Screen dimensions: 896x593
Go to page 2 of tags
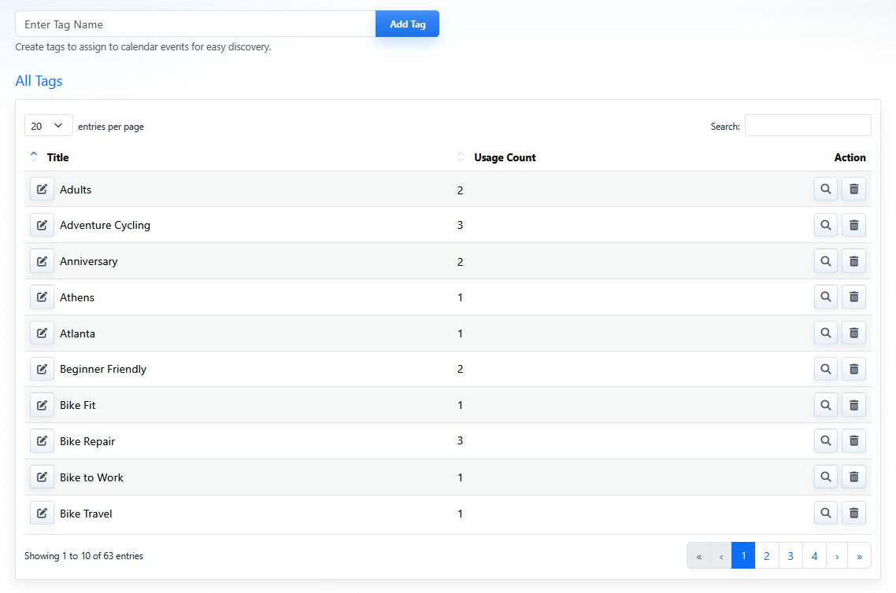pos(767,556)
